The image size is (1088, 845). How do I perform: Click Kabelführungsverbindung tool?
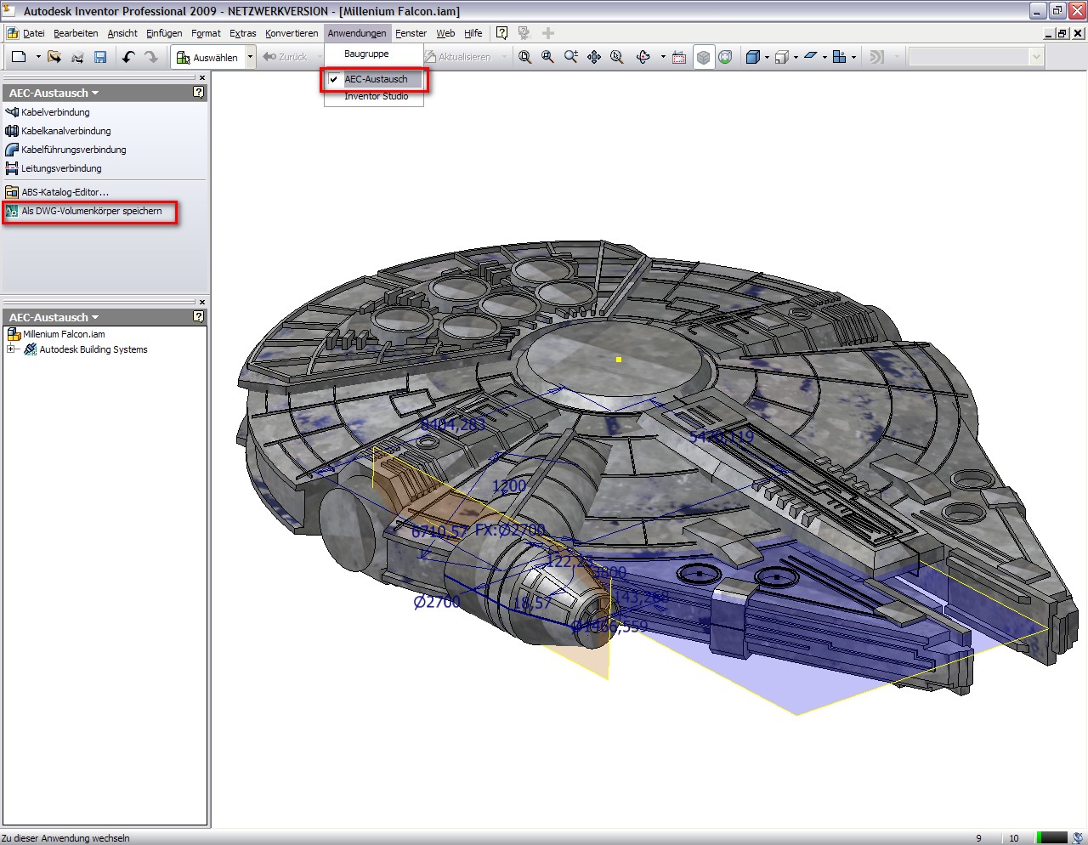[73, 150]
